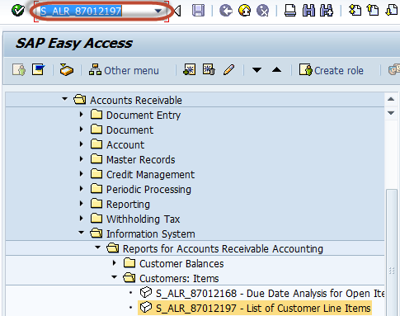
Task: Open the SAP menu icon
Action: (39, 69)
